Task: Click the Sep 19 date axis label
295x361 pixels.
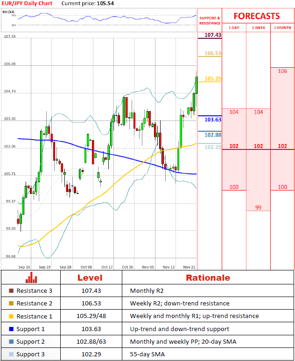Action: coord(45,267)
